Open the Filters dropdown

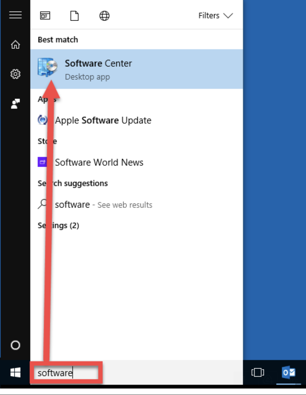click(x=215, y=16)
